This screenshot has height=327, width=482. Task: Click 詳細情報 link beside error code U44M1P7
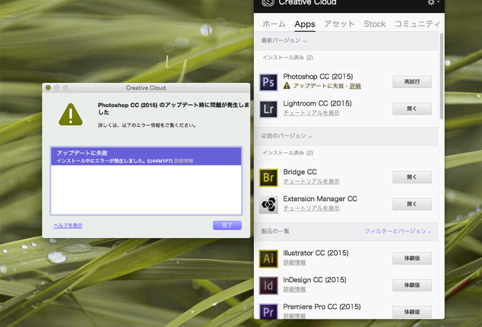click(184, 161)
